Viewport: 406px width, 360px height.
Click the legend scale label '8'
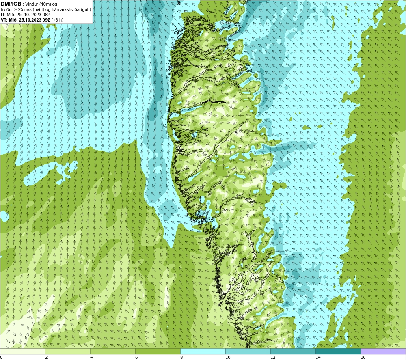coord(181,358)
